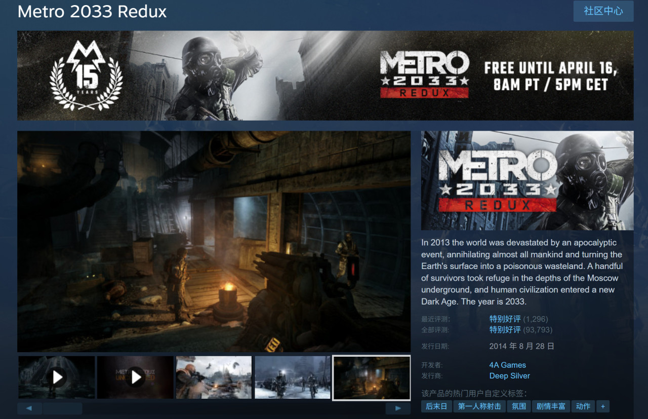648x419 pixels.
Task: Click the Metro 2033 Redux free promotion banner
Action: 325,75
